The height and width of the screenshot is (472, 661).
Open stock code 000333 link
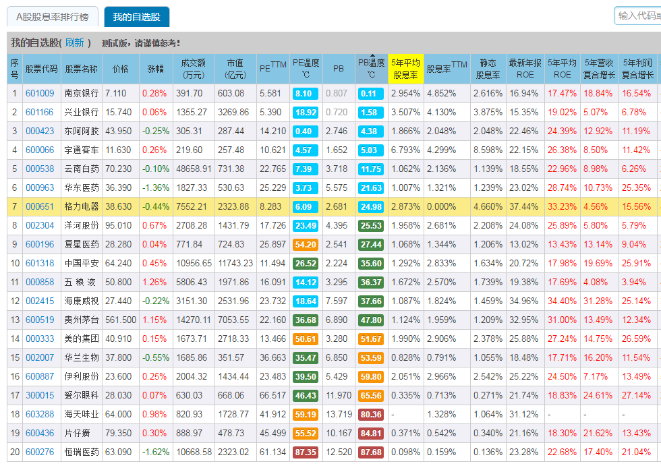click(40, 338)
